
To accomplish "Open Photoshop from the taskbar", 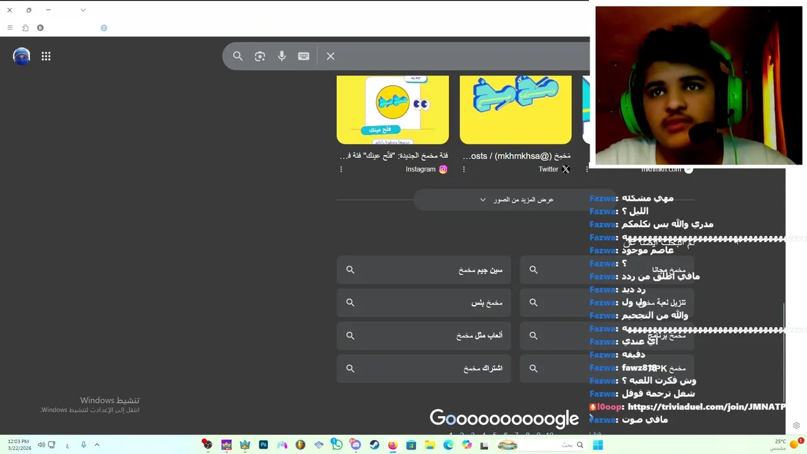I will tap(264, 445).
